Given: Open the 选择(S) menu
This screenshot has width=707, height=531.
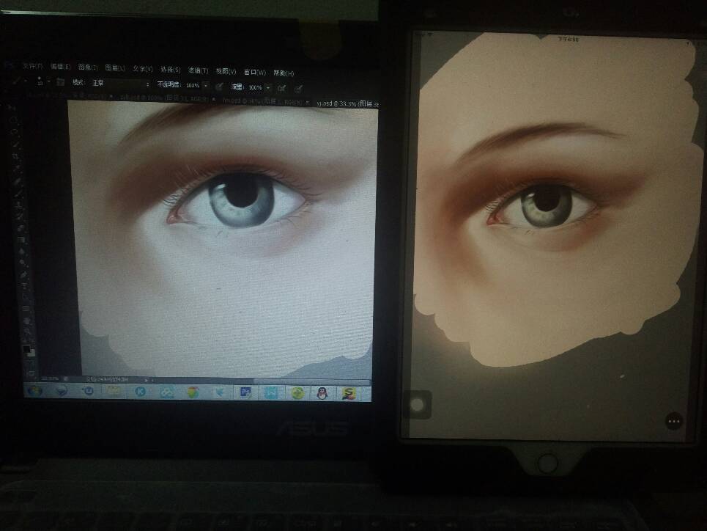Looking at the screenshot, I should tap(170, 69).
